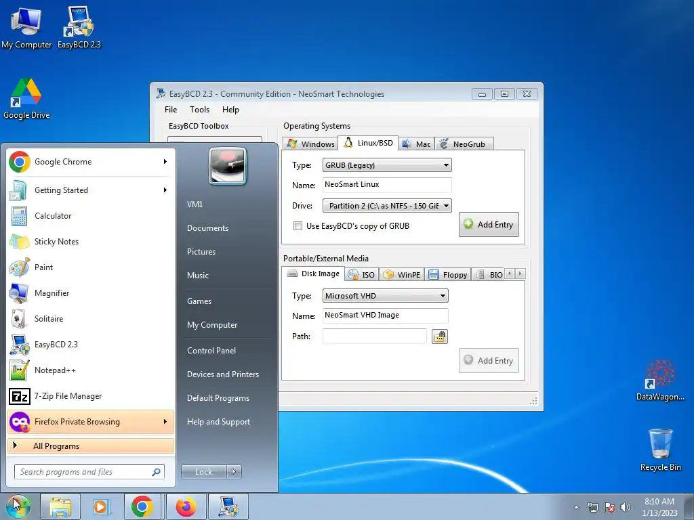The width and height of the screenshot is (694, 520).
Task: Open Windows Explorer from taskbar
Action: coord(60,506)
